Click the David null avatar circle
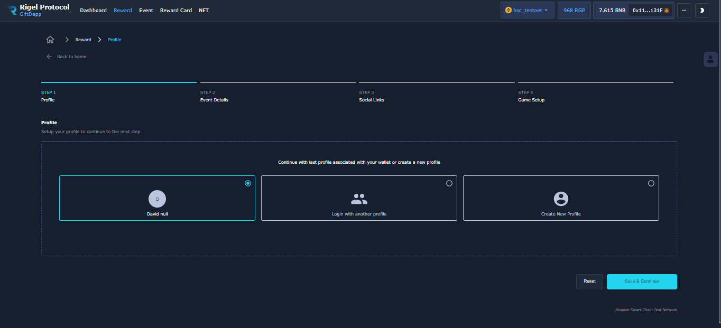 [157, 199]
